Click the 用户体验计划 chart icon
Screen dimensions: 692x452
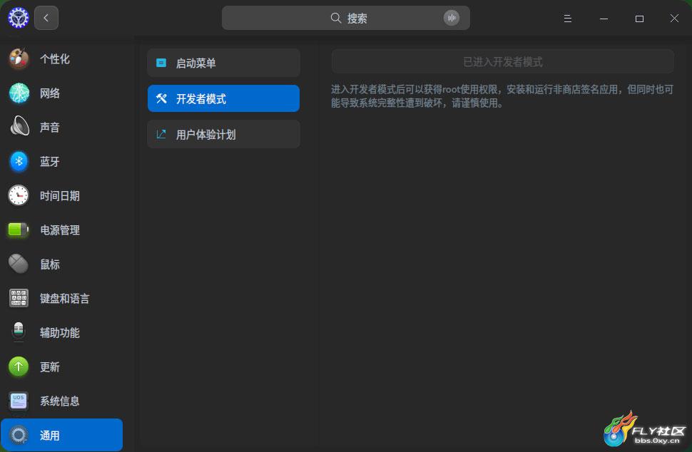[x=161, y=134]
